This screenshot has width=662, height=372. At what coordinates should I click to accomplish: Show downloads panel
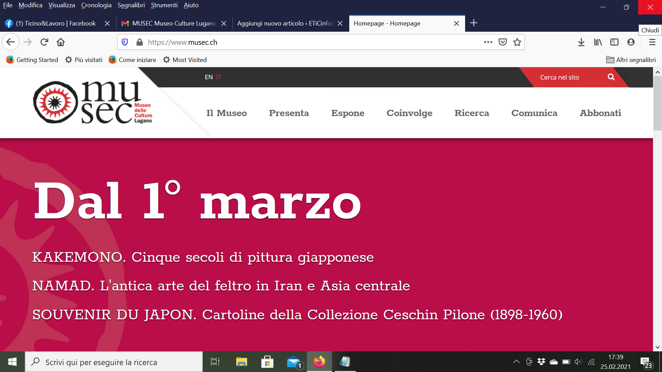581,42
